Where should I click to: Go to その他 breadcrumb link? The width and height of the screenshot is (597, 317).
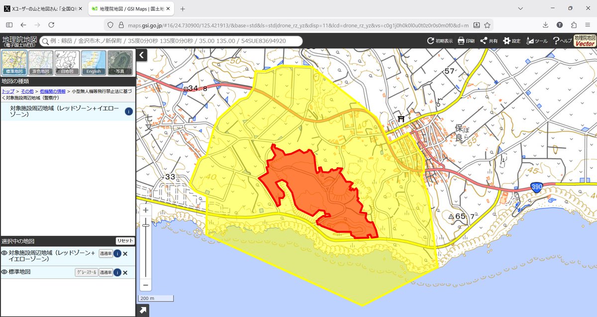pos(28,91)
